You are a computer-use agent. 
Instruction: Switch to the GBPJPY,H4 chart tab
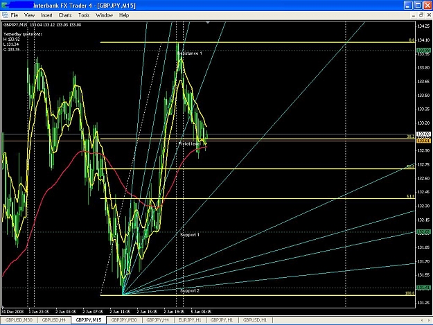(x=157, y=320)
